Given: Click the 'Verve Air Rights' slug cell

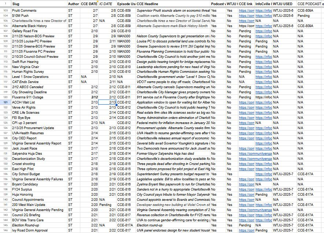Looking at the screenshot, I should pyautogui.click(x=39, y=108).
